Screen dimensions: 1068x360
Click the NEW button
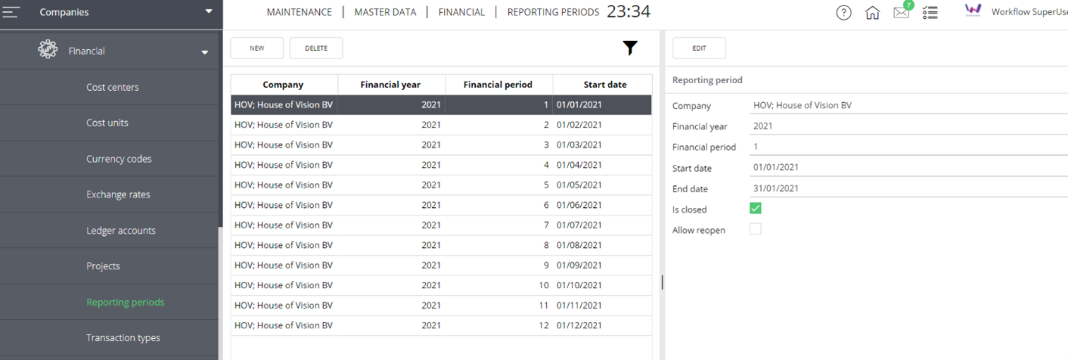pos(257,48)
